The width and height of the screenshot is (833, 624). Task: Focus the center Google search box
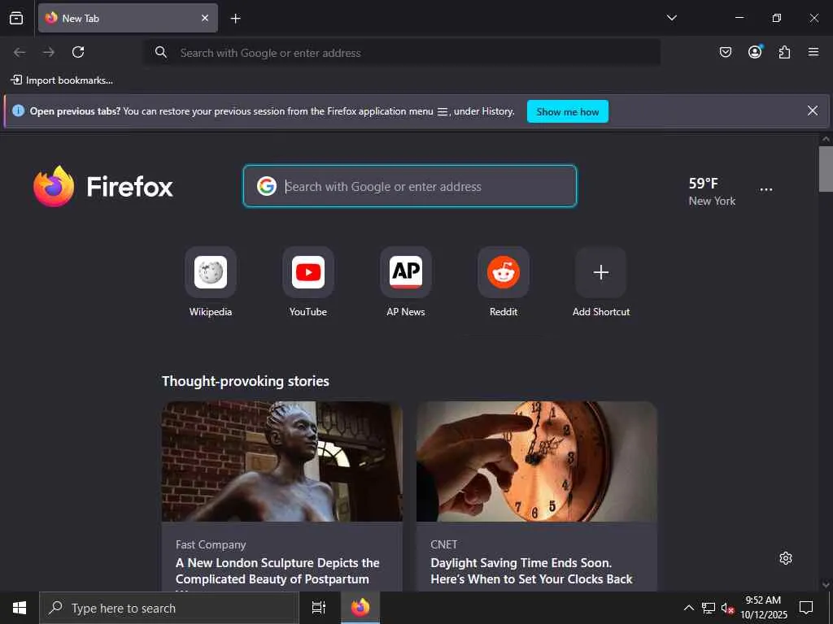[410, 186]
